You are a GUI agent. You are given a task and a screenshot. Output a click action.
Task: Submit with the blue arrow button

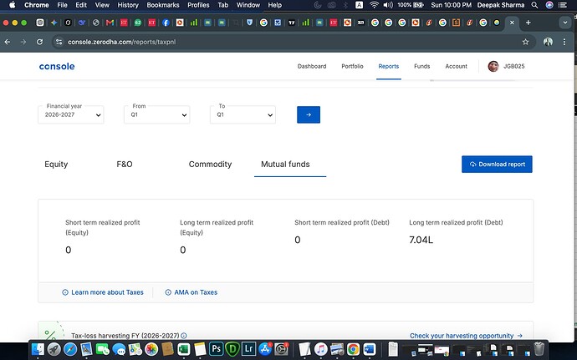[309, 114]
